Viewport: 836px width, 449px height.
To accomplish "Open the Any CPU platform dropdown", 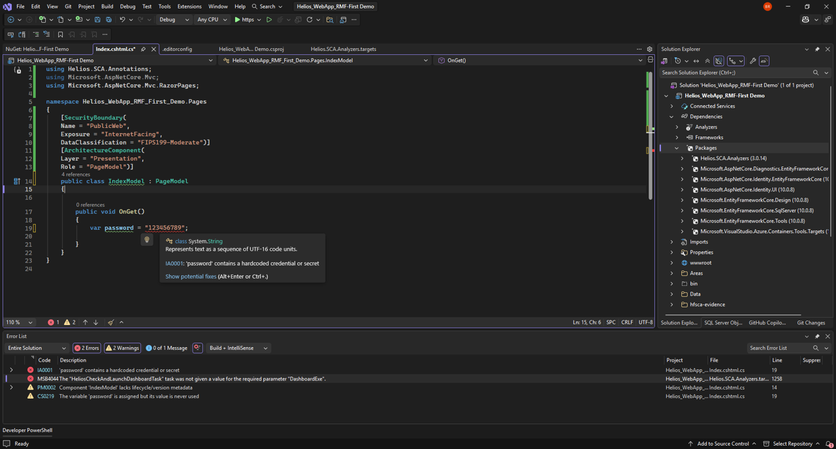I will point(212,20).
